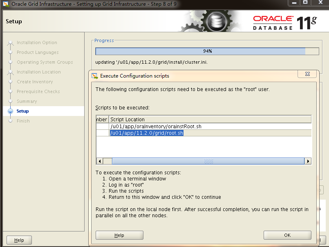Click the truncated Number column header
This screenshot has height=247, width=329.
click(102, 119)
